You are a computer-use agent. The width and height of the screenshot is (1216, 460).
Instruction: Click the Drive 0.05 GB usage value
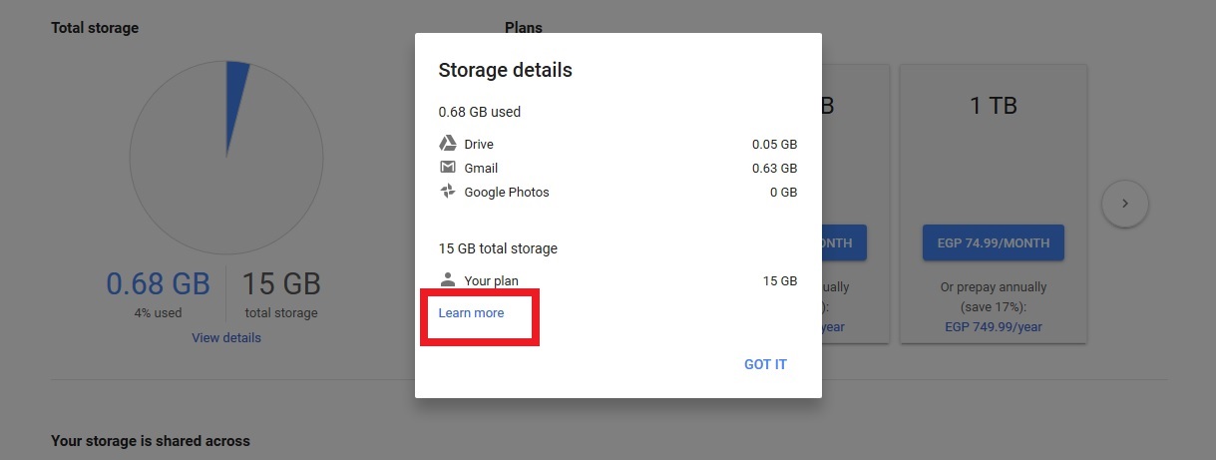[774, 144]
